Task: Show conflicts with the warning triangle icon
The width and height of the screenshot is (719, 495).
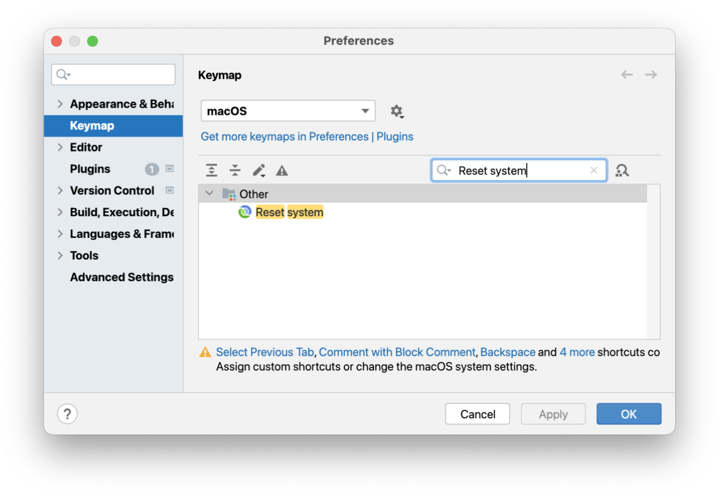Action: tap(282, 171)
